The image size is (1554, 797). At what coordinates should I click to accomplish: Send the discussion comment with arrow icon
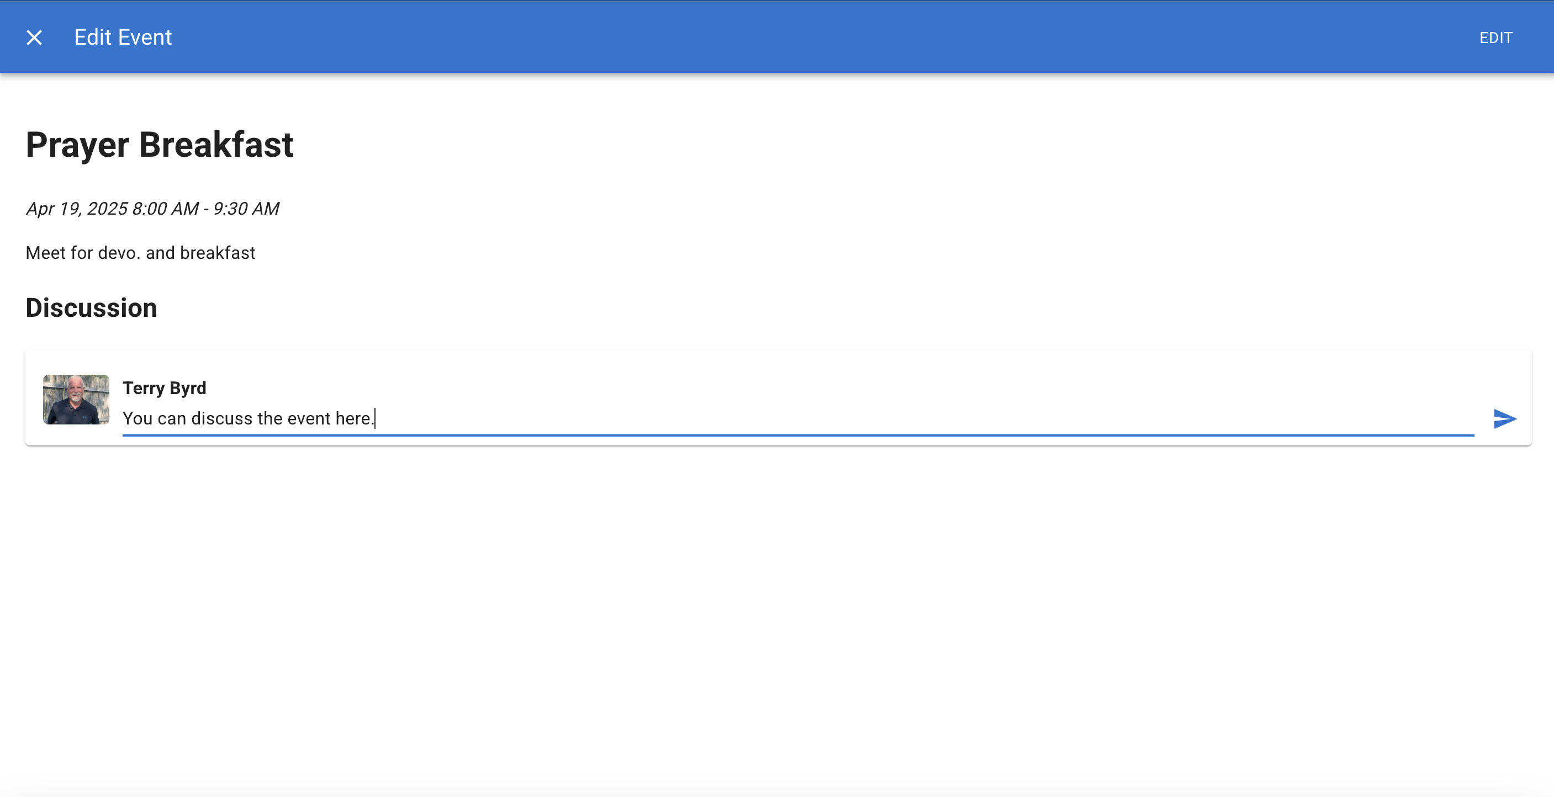click(1504, 418)
